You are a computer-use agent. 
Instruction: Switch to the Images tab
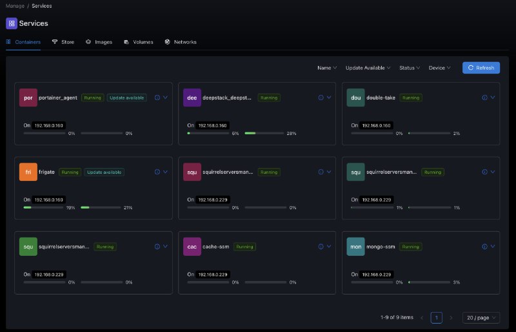click(99, 42)
